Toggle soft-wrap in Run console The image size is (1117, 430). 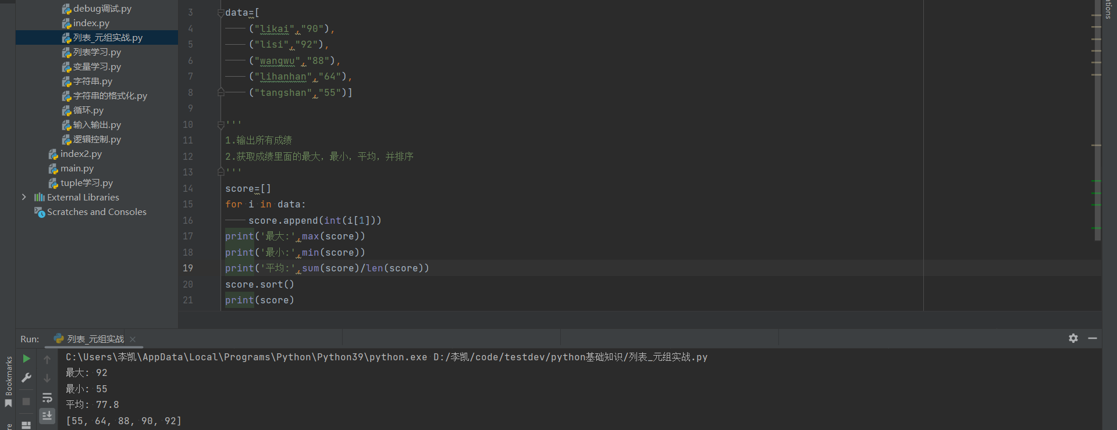click(47, 398)
